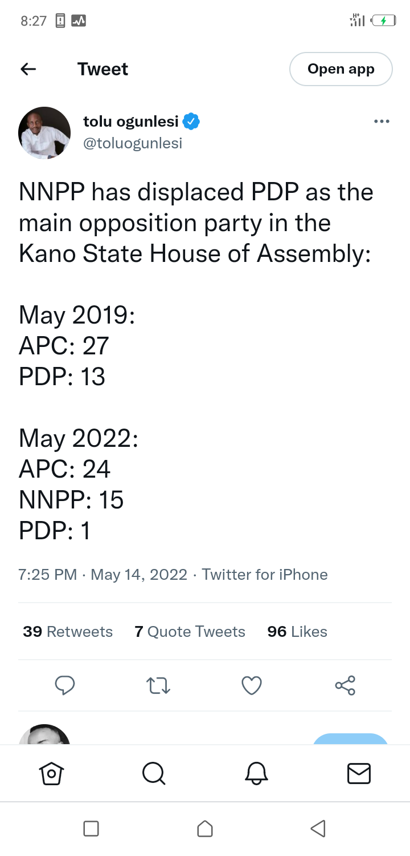
Task: Tap the @toluogunlesi handle
Action: (x=133, y=143)
